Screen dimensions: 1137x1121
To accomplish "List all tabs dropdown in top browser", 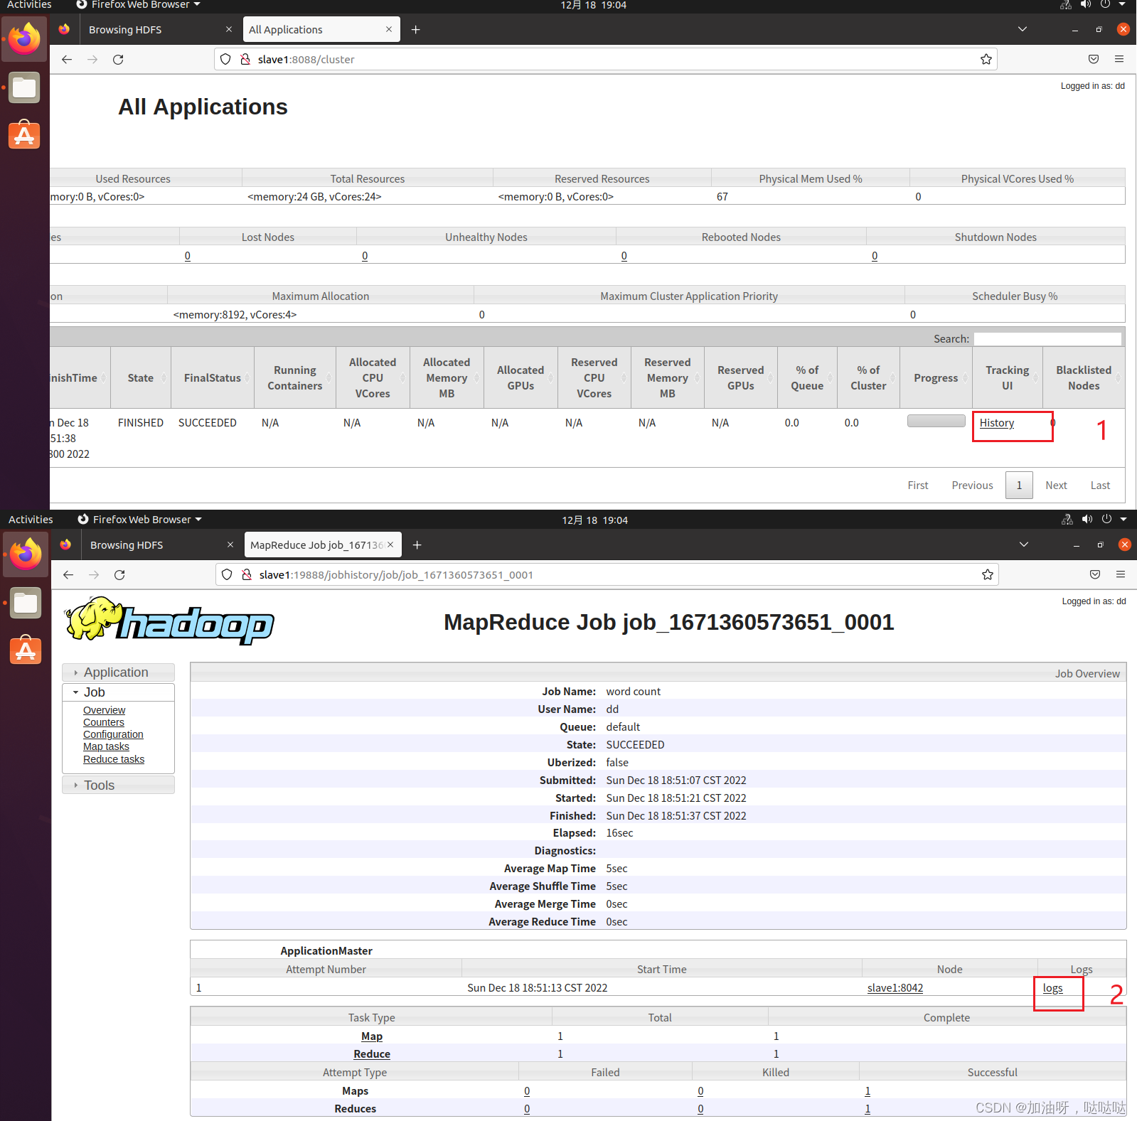I will point(1023,30).
